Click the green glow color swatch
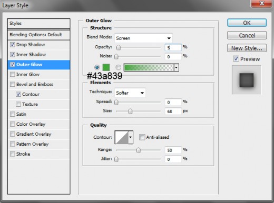The height and width of the screenshot is (203, 274). [106, 67]
